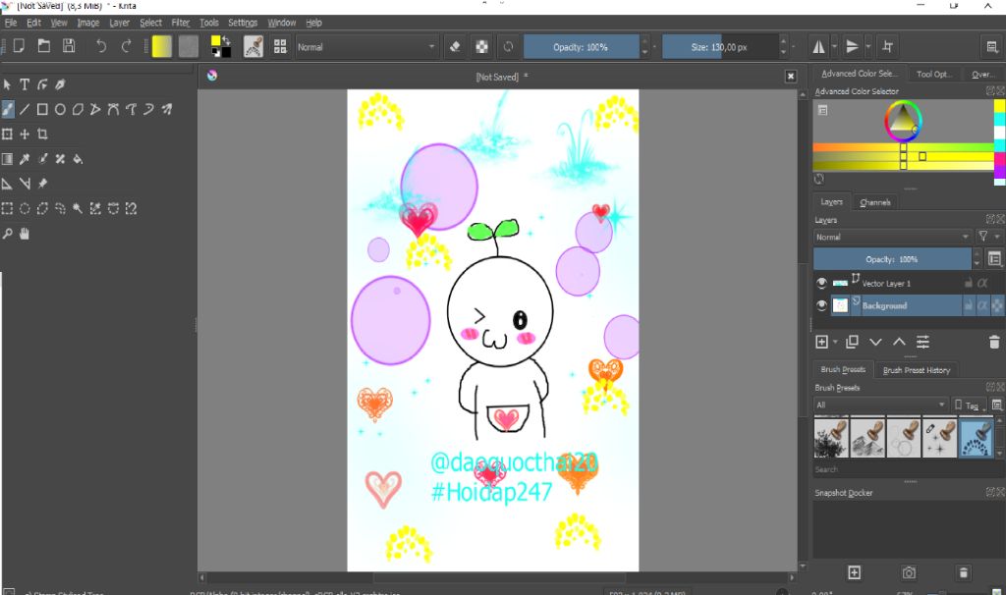
Task: Select the Text tool
Action: pos(25,84)
